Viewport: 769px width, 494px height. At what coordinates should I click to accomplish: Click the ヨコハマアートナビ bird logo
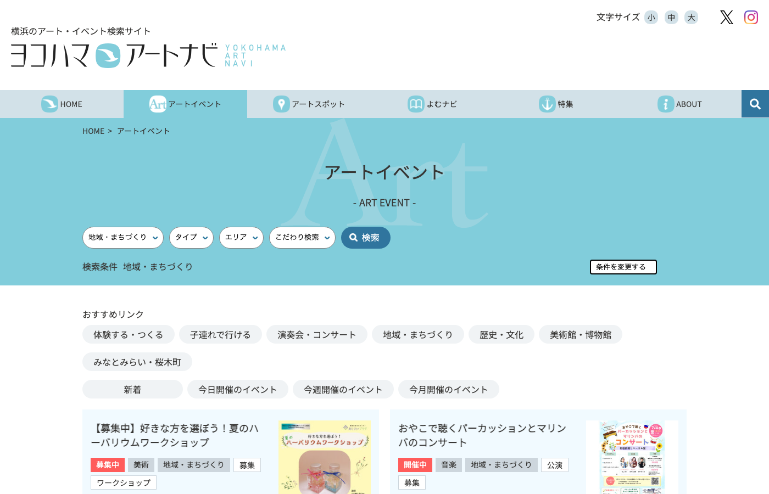tap(108, 55)
